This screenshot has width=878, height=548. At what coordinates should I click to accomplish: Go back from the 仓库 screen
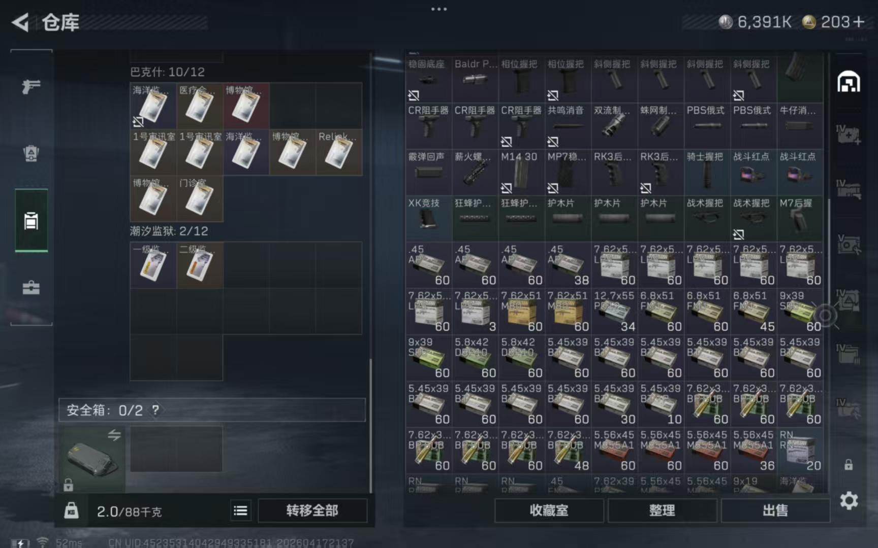pos(20,22)
